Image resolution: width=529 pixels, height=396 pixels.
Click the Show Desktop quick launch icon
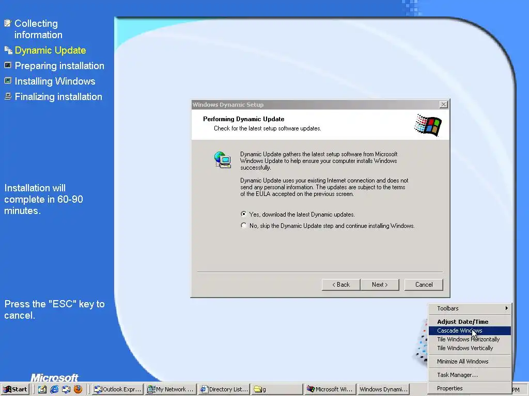42,389
